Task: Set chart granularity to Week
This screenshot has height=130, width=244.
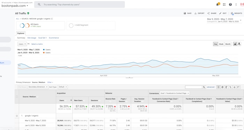Action: coord(221,44)
